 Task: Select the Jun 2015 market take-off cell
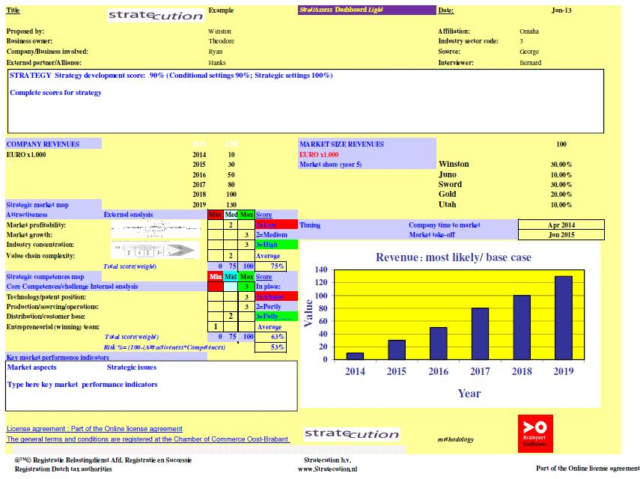pos(561,235)
